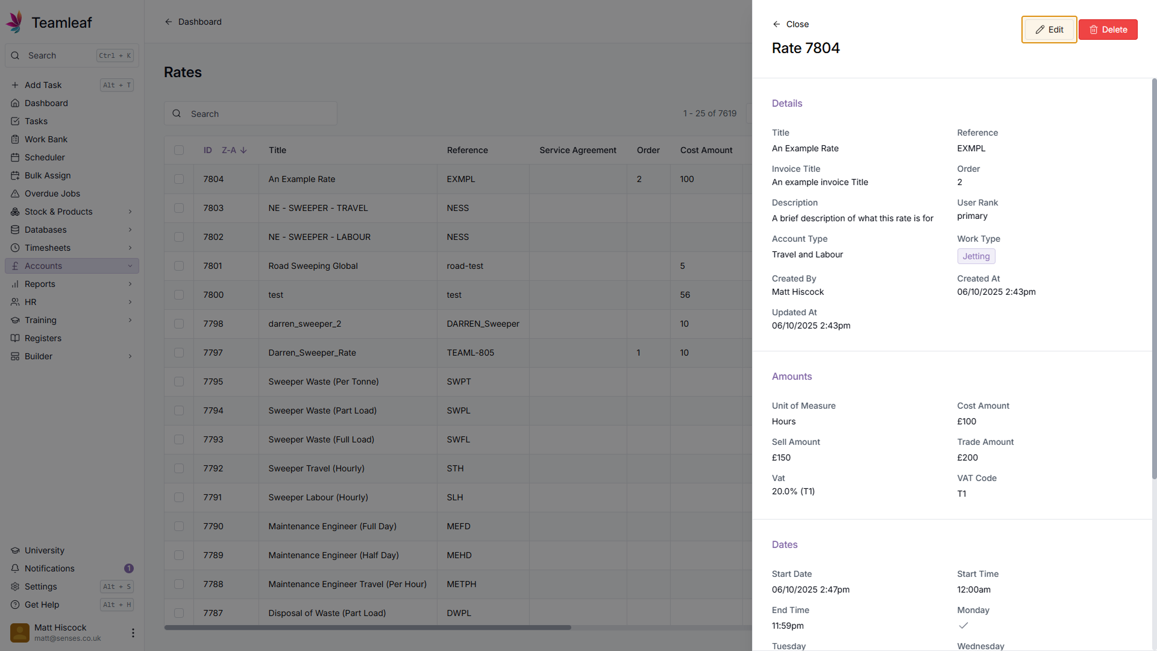Tick the checkbox for rate 7804
1157x651 pixels.
(179, 179)
